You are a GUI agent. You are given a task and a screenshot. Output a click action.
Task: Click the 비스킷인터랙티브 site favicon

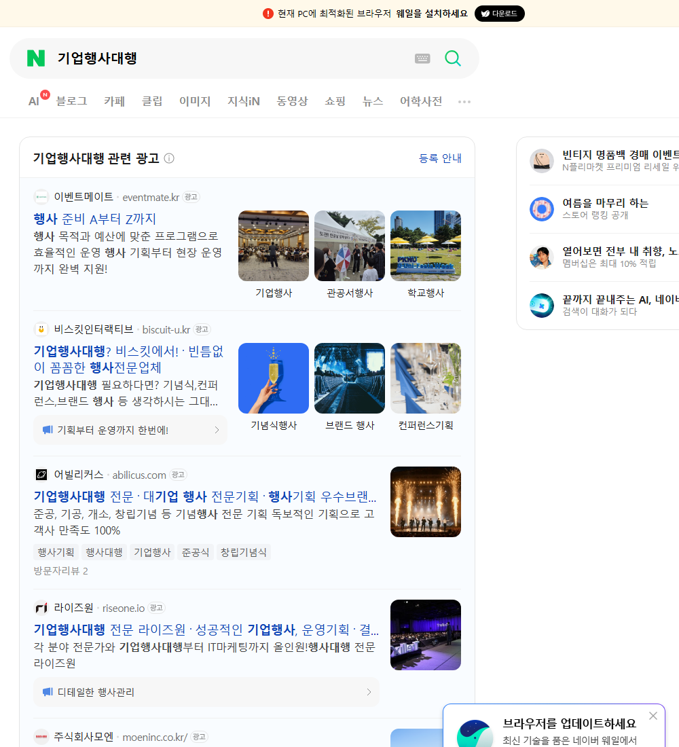pos(41,329)
